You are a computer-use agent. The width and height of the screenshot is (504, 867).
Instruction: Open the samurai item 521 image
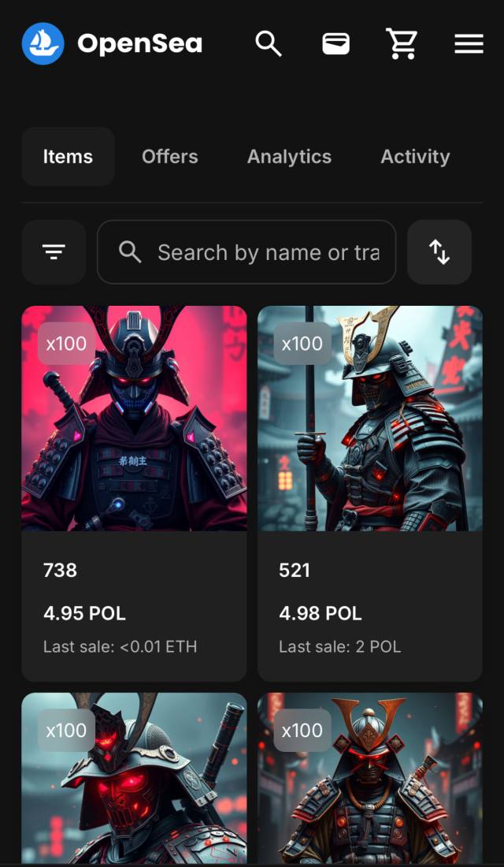[x=370, y=419]
